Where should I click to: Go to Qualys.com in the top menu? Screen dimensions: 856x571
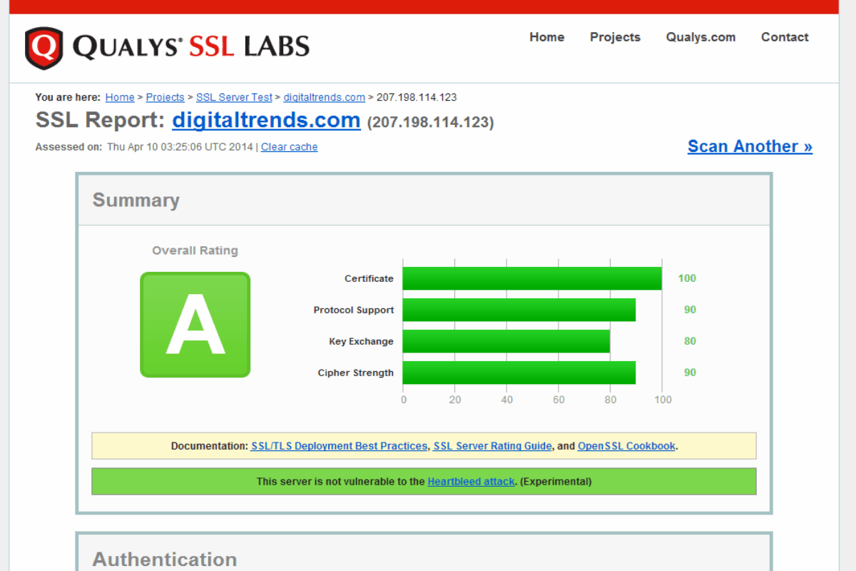pos(700,37)
